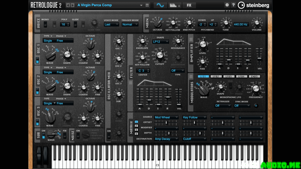The width and height of the screenshot is (301, 169).
Task: Toggle the Sub Fix switch
Action: click(65, 135)
